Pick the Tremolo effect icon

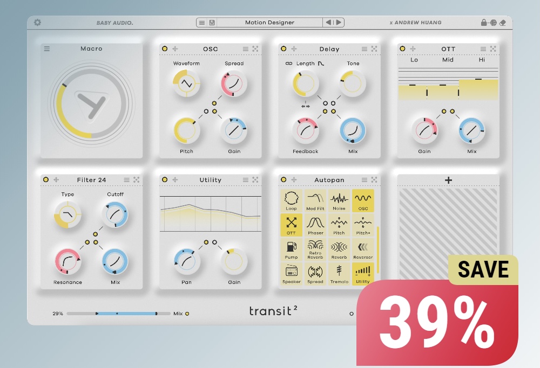click(339, 274)
